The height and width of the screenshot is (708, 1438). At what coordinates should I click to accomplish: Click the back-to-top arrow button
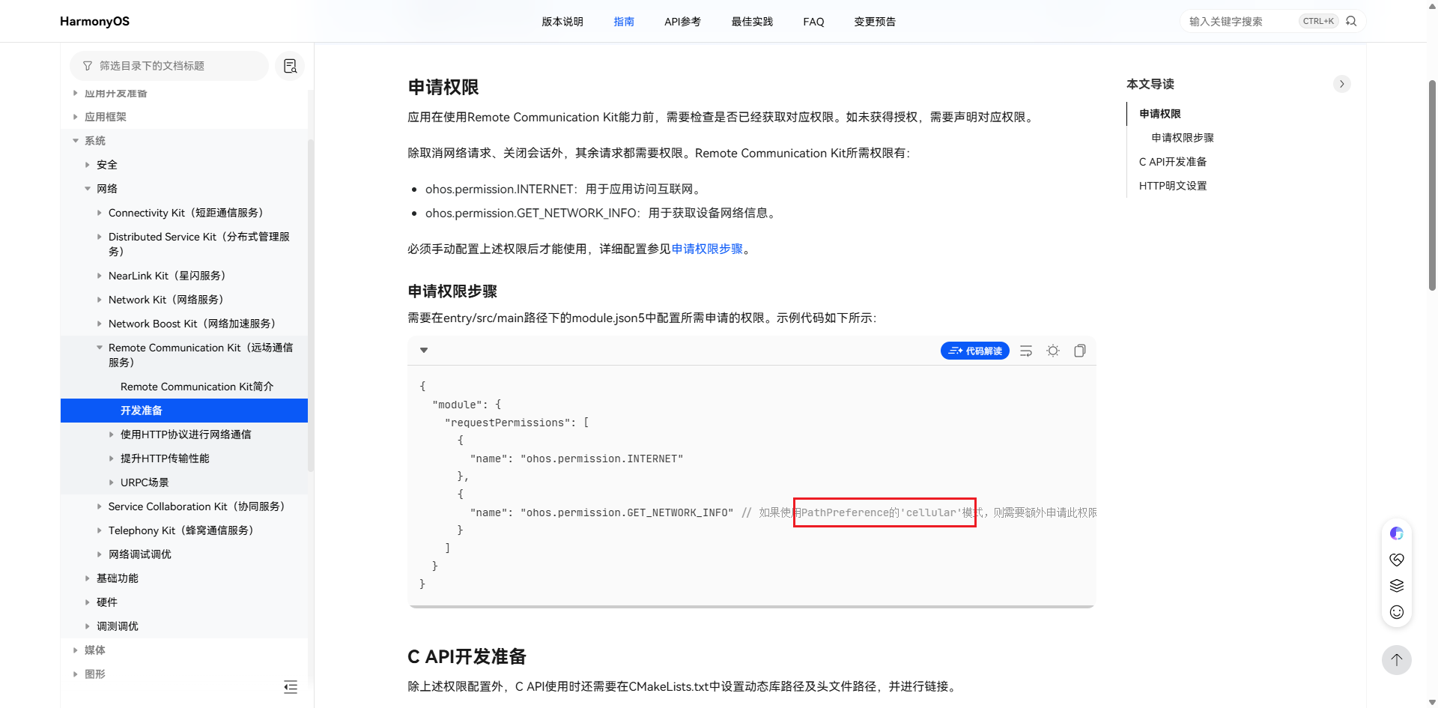tap(1397, 660)
